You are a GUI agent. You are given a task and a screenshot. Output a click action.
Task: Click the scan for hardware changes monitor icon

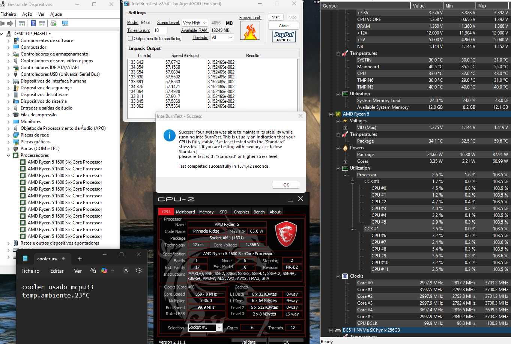[65, 23]
